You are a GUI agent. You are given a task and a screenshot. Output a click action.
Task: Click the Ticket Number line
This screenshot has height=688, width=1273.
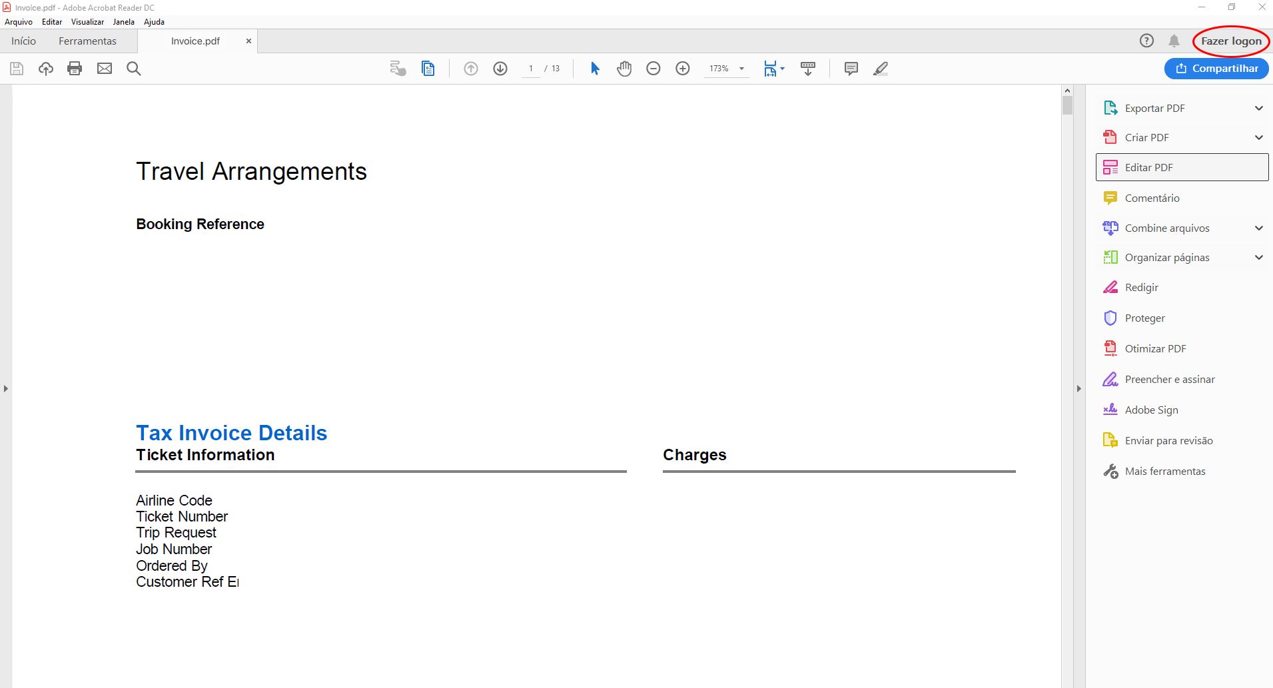[x=182, y=516]
